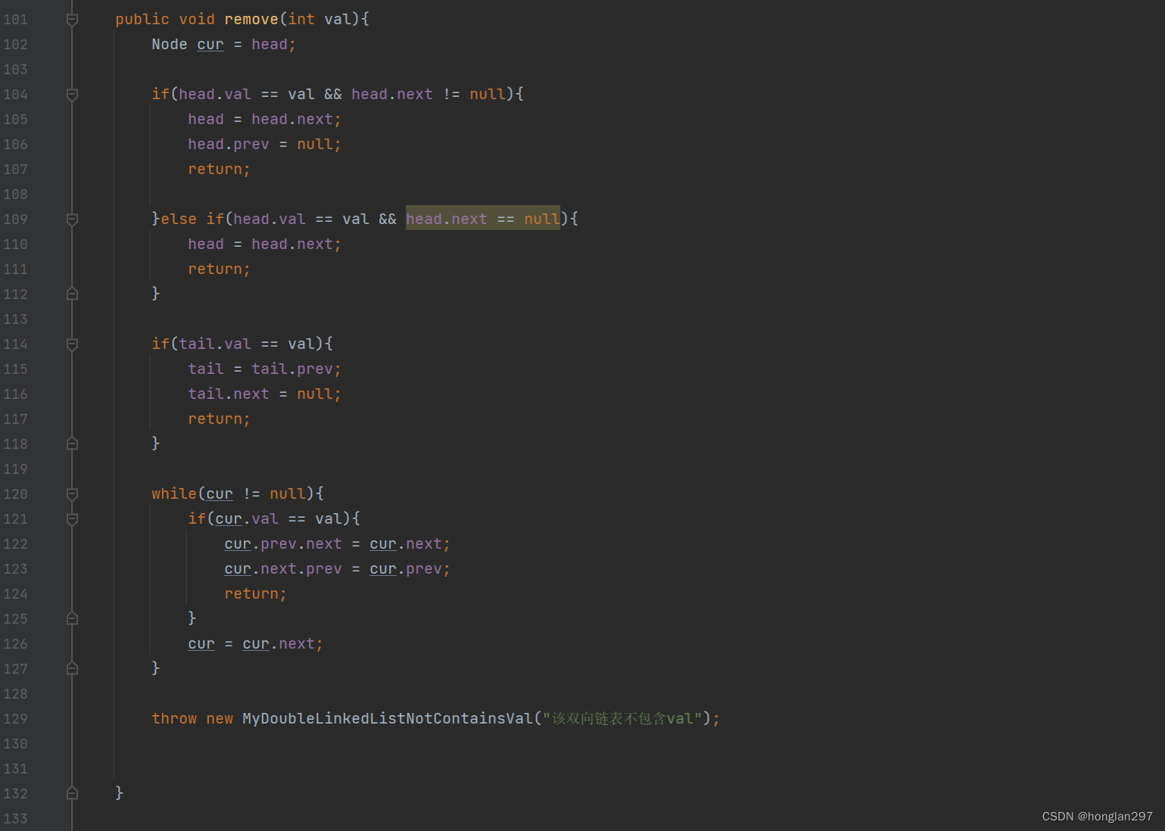The height and width of the screenshot is (831, 1165).
Task: Click the highlighted 'head.next == null' expression
Action: (x=483, y=219)
